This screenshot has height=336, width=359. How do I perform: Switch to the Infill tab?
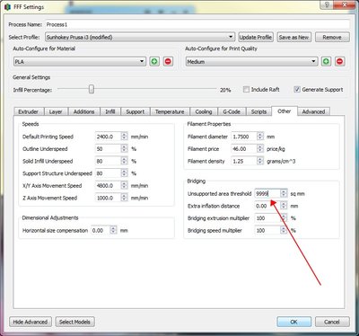click(110, 111)
